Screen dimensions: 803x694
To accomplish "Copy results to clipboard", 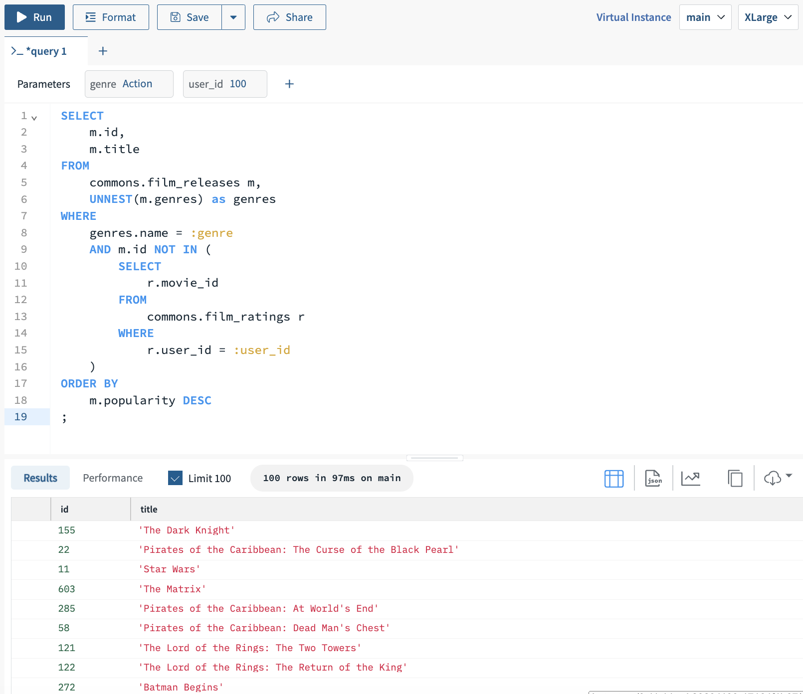I will point(735,479).
